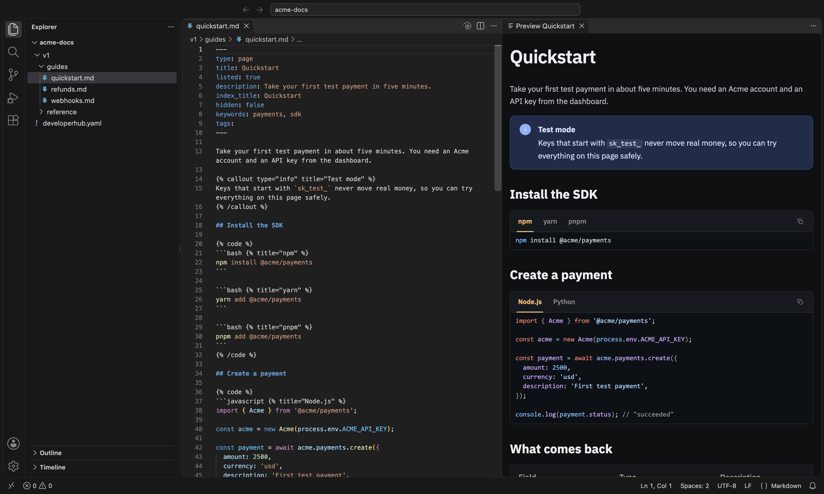Open refunds.md in the explorer

(102, 89)
